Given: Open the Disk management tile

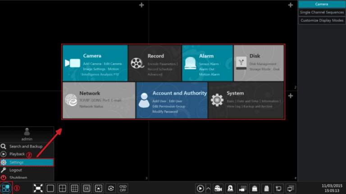Looking at the screenshot, I should tap(259, 63).
